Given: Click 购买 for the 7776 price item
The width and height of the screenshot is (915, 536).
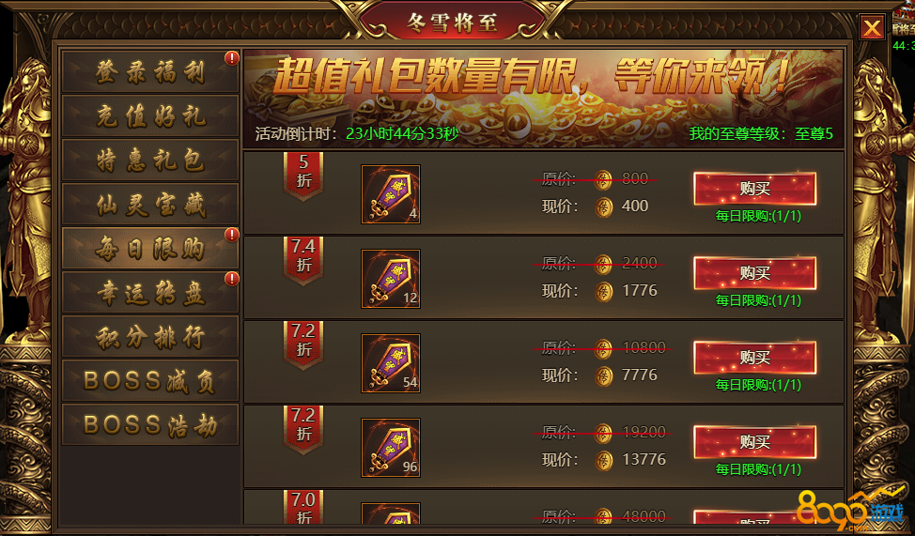Looking at the screenshot, I should click(754, 358).
